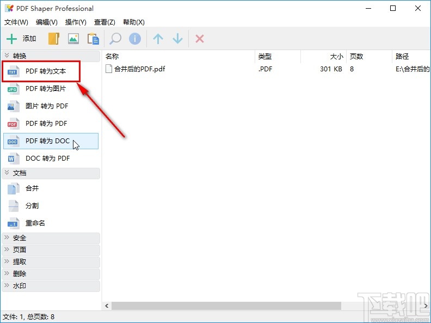431x323 pixels.
Task: Sort by the 名称 column header
Action: (178, 57)
